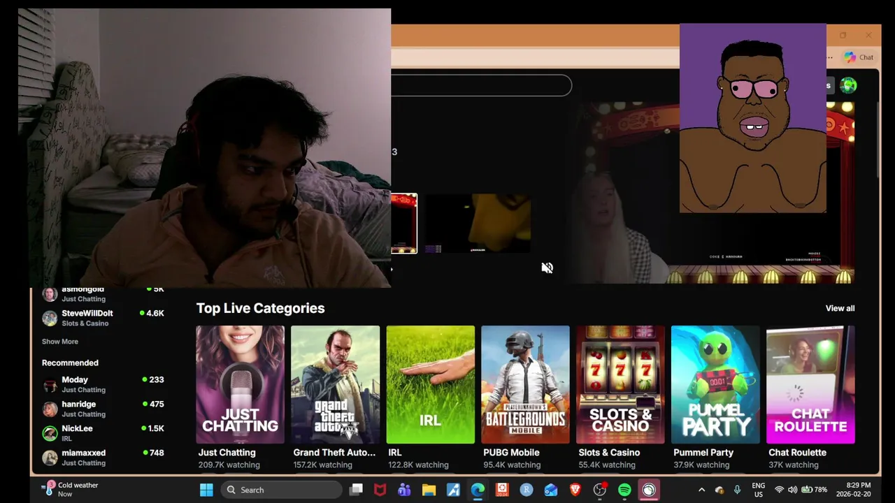
Task: Open the Cold weather widget
Action: (70, 489)
